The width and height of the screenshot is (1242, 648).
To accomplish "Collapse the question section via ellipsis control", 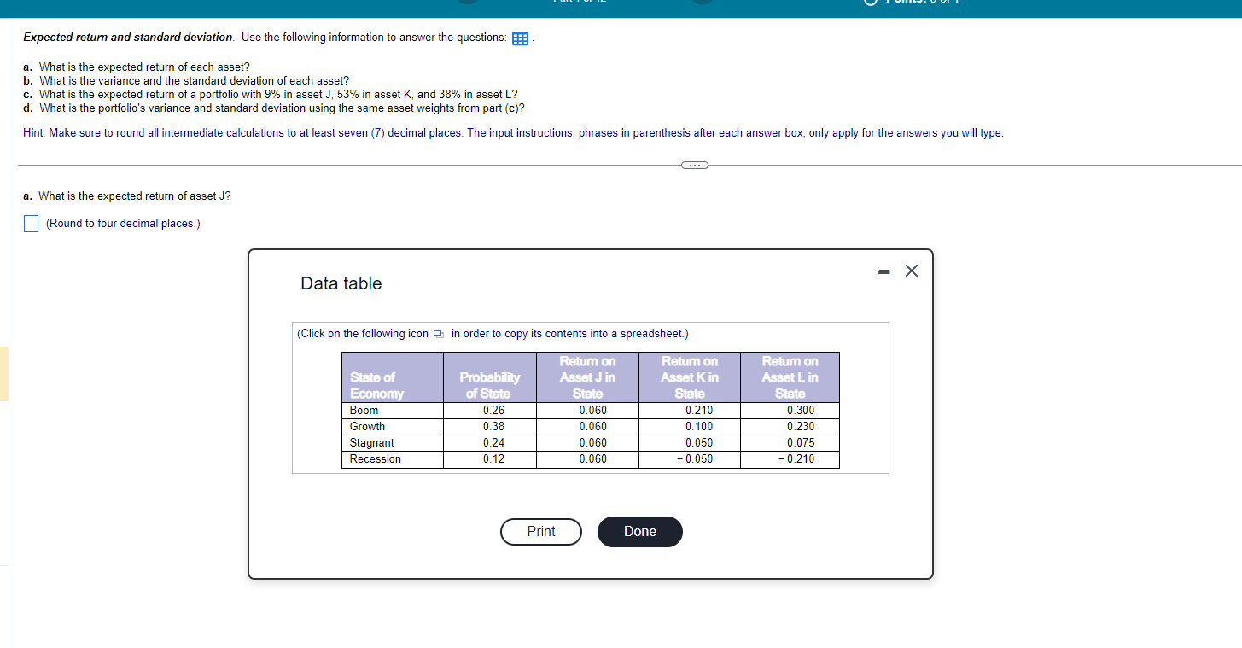I will (x=694, y=164).
